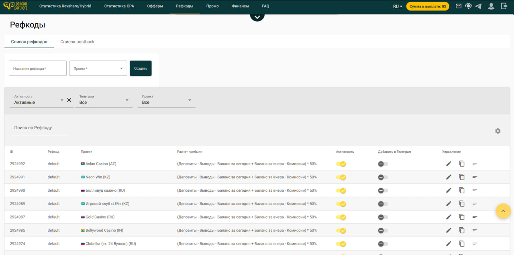514x255 pixels.
Task: Open the RU language selector
Action: (x=398, y=6)
